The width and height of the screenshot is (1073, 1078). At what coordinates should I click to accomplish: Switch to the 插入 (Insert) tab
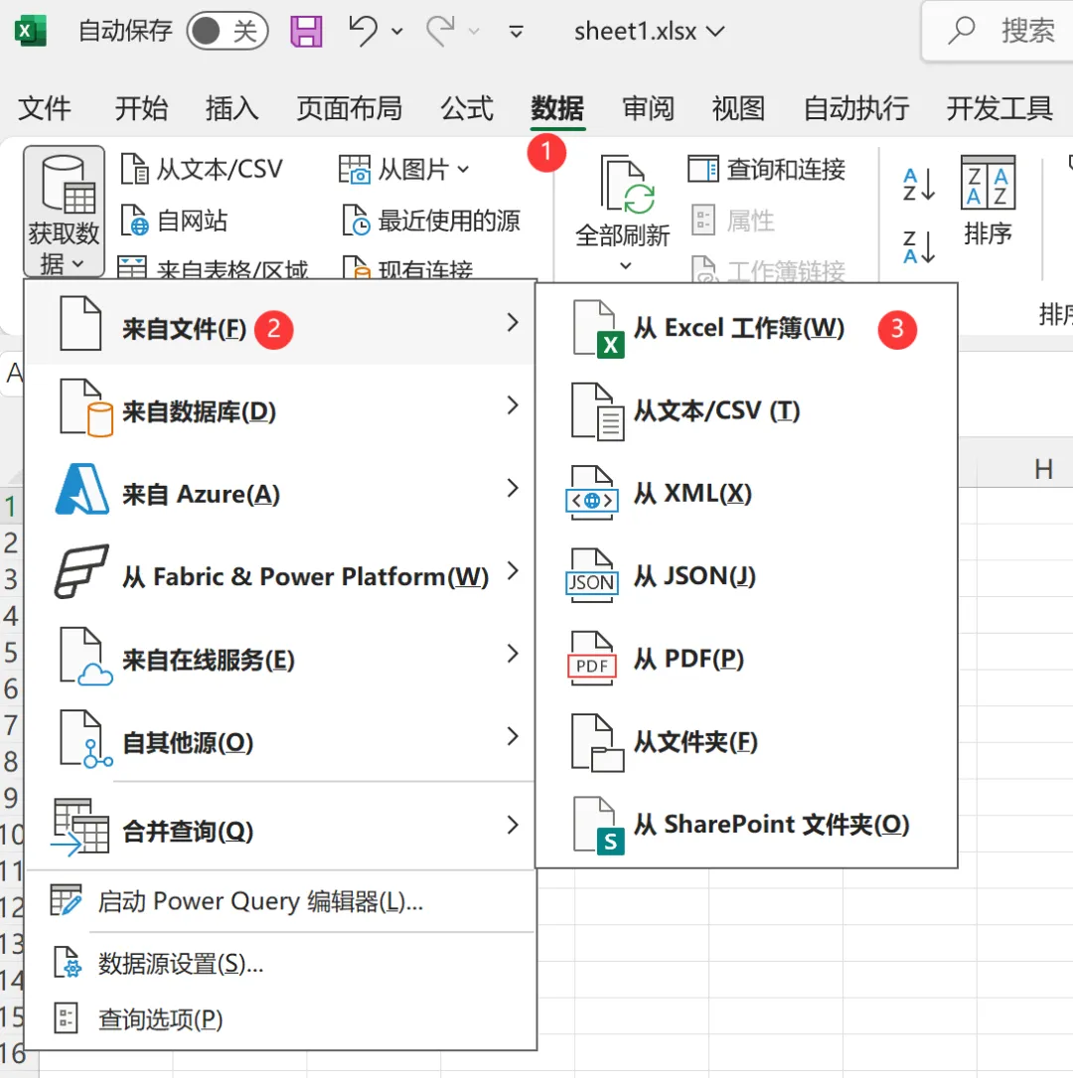tap(231, 108)
